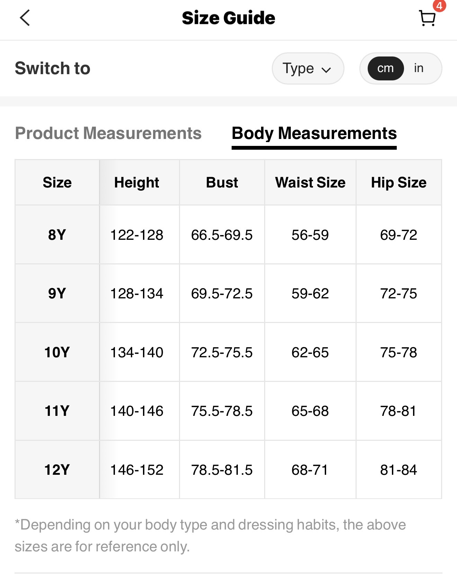Switch units to inches
The height and width of the screenshot is (577, 457).
[x=419, y=68]
